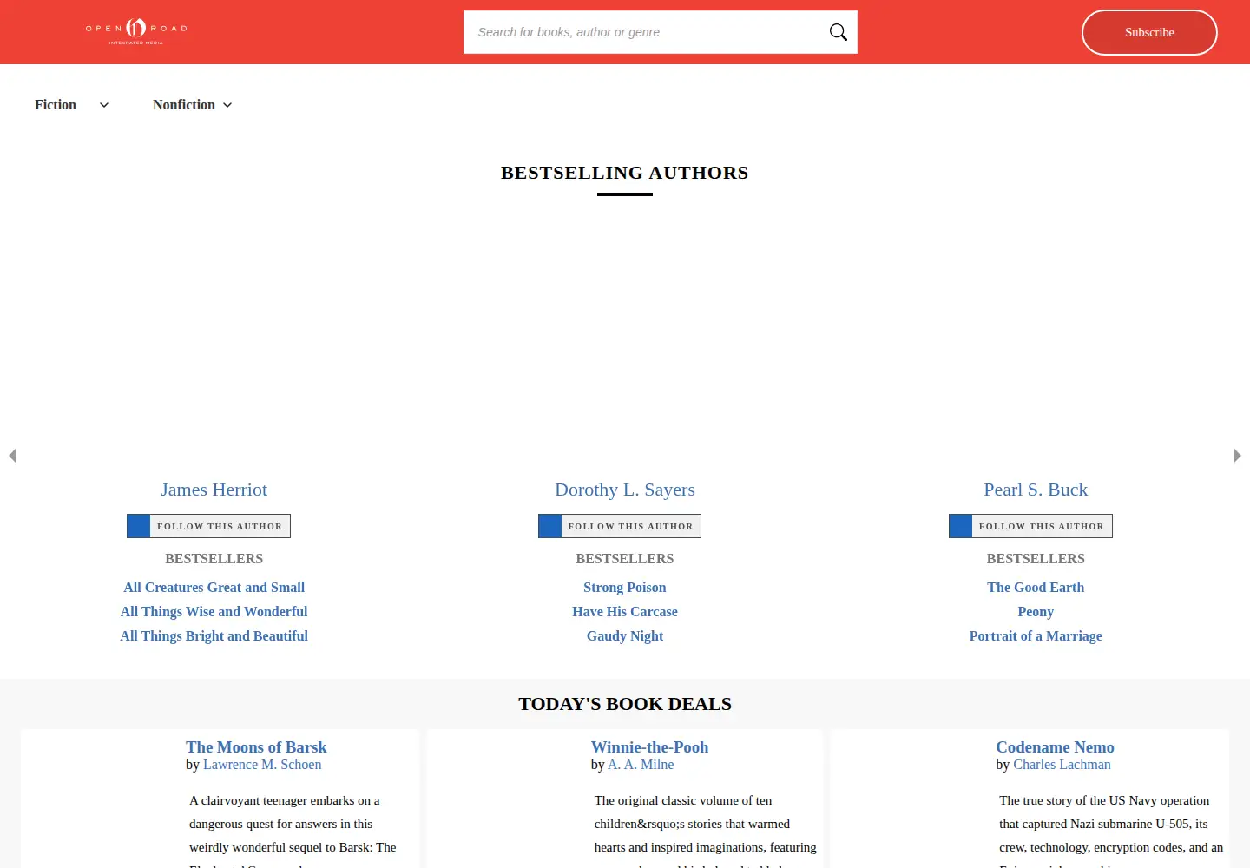The width and height of the screenshot is (1250, 868).
Task: Click the Today's Book Deals heading
Action: 625,704
